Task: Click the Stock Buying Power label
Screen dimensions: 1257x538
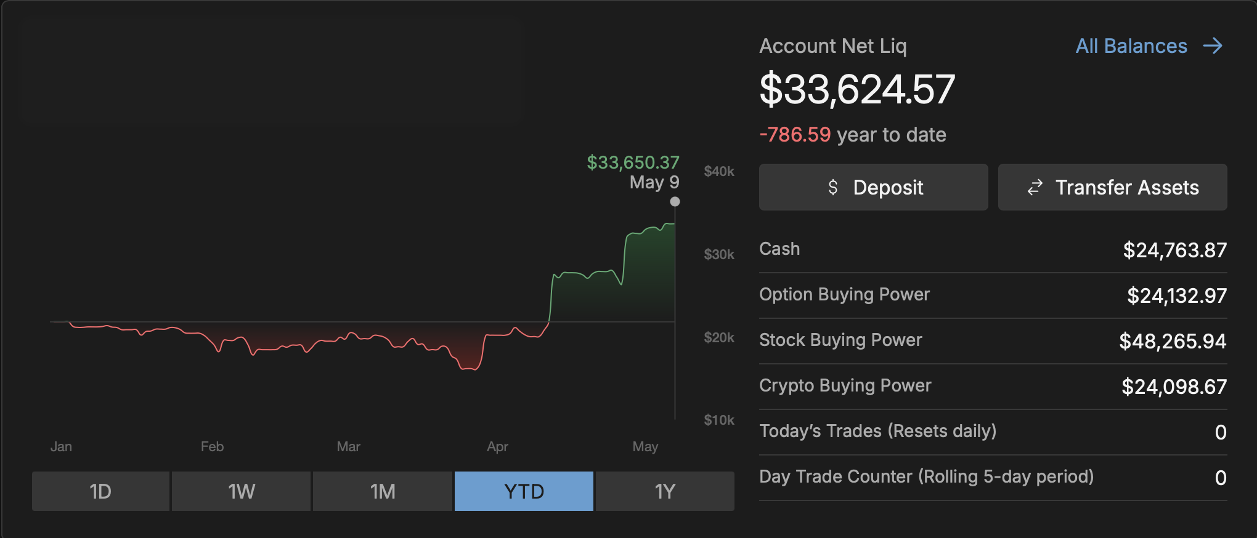Action: pyautogui.click(x=840, y=340)
